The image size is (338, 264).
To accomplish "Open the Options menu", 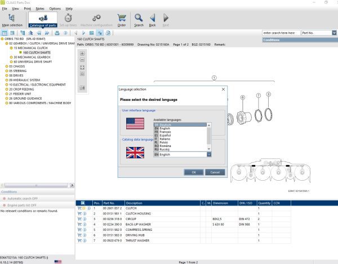I will point(55,9).
